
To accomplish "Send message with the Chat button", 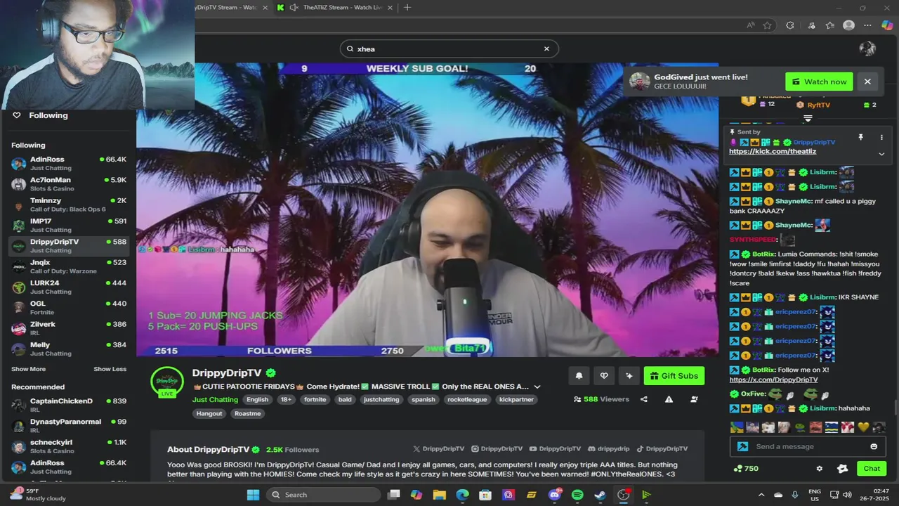I will click(x=872, y=469).
